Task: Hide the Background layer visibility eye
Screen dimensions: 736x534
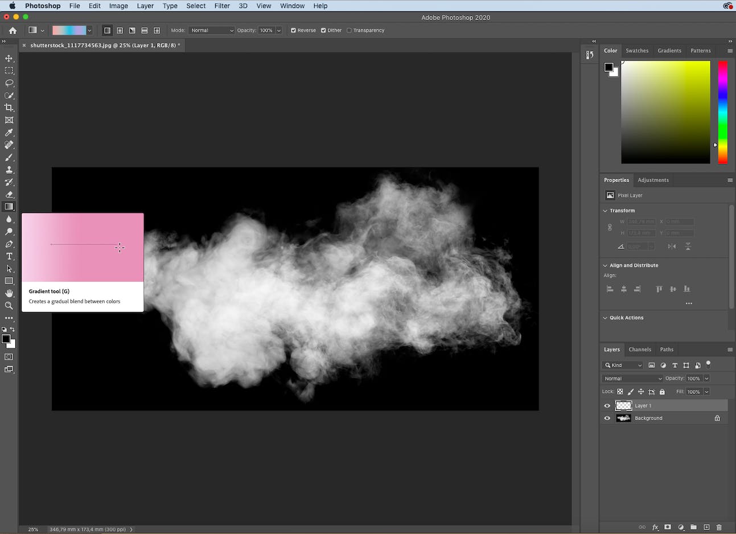Action: pyautogui.click(x=607, y=418)
